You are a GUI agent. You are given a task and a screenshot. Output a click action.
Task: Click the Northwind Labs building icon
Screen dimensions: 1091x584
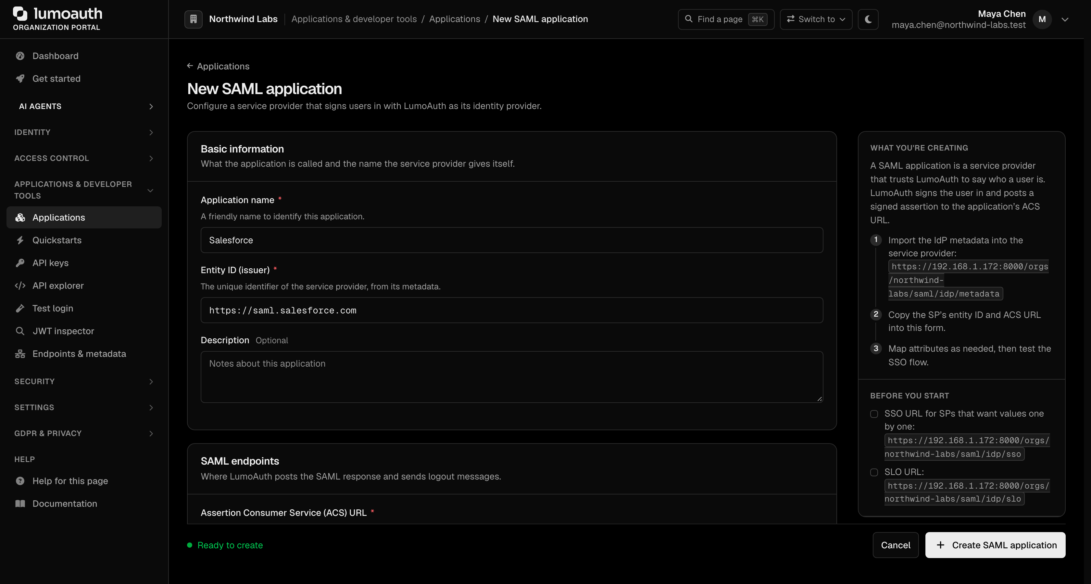point(193,19)
